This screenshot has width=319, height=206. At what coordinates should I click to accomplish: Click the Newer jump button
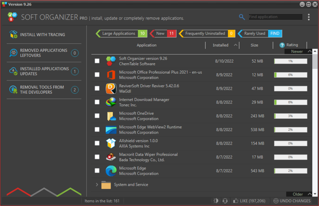point(298,51)
